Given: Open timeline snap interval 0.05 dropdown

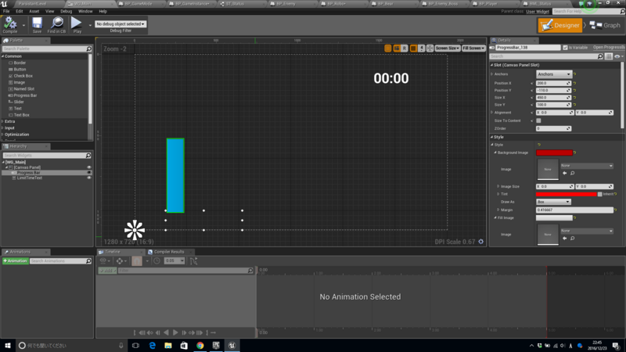Looking at the screenshot, I should tap(174, 261).
